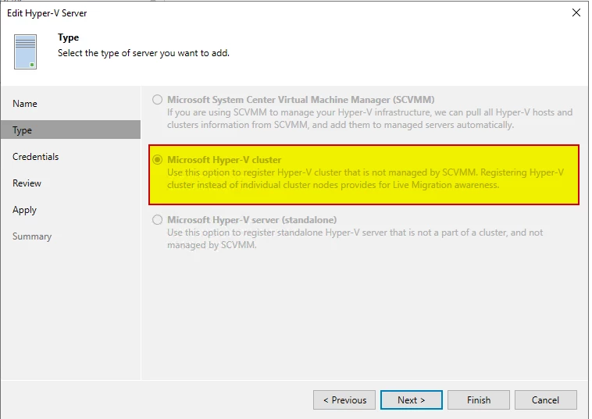Open the Type step in the wizard sidebar
The image size is (592, 419).
[70, 130]
